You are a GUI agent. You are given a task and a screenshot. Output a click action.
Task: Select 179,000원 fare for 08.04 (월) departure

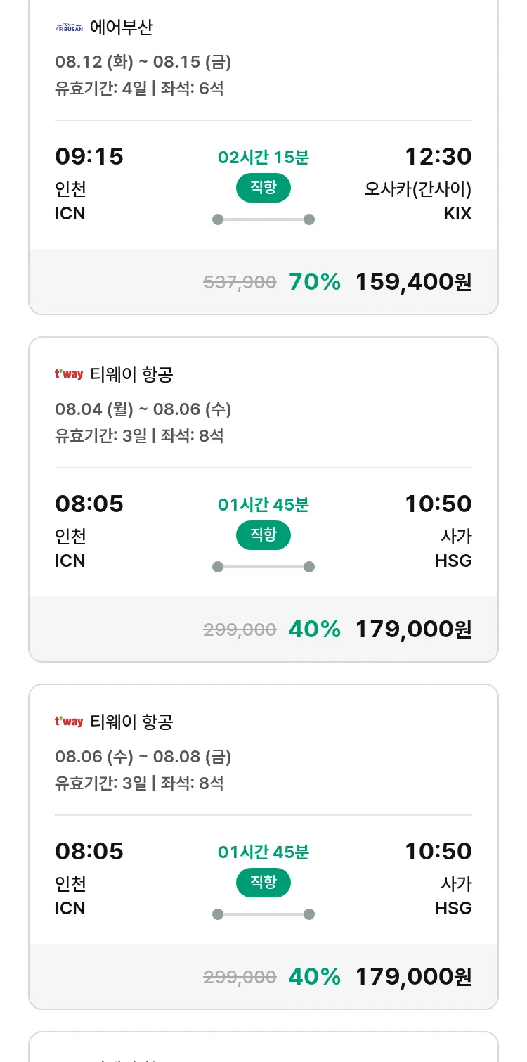[413, 629]
